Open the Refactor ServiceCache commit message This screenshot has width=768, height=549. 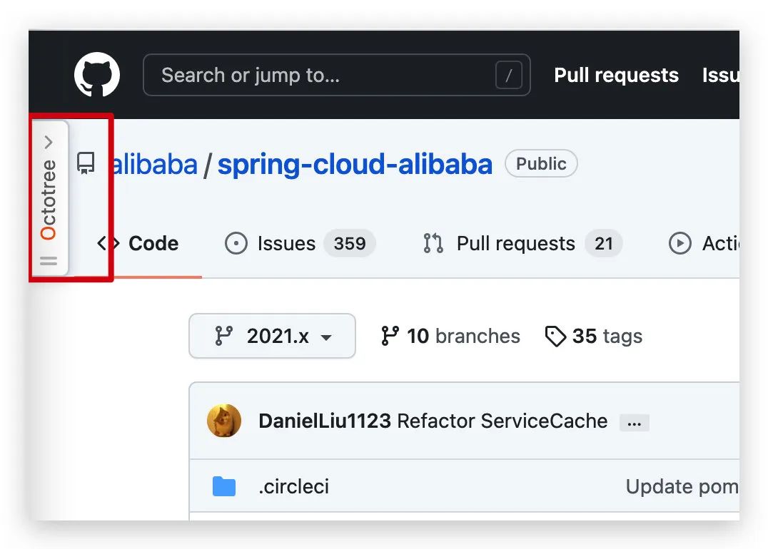502,421
